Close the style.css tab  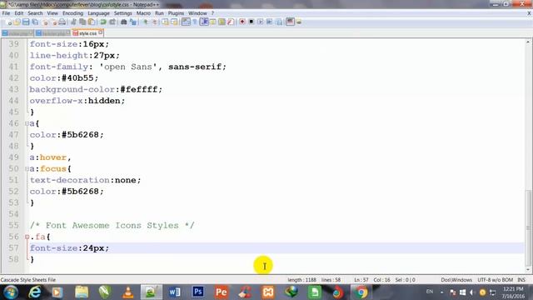pos(100,32)
